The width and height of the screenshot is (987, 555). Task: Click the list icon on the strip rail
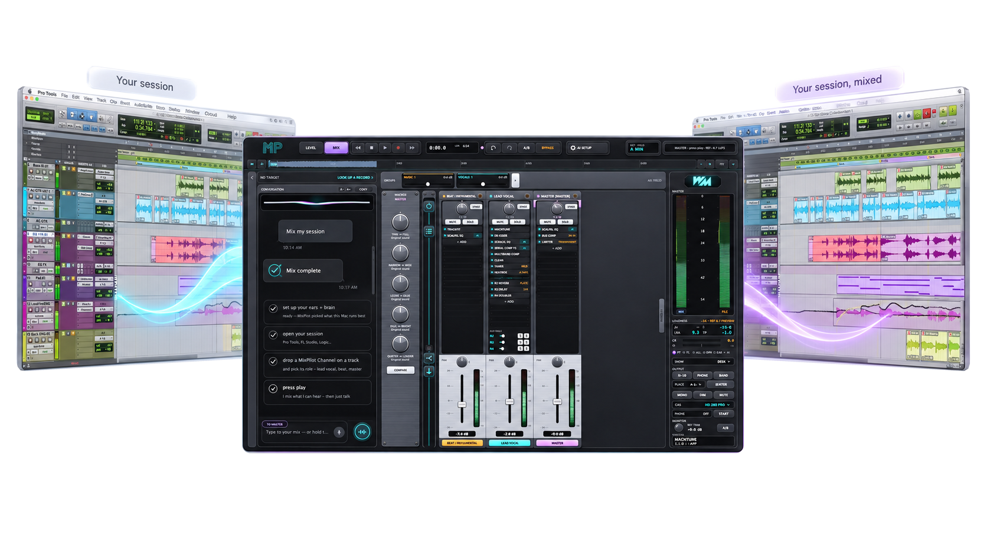click(429, 231)
